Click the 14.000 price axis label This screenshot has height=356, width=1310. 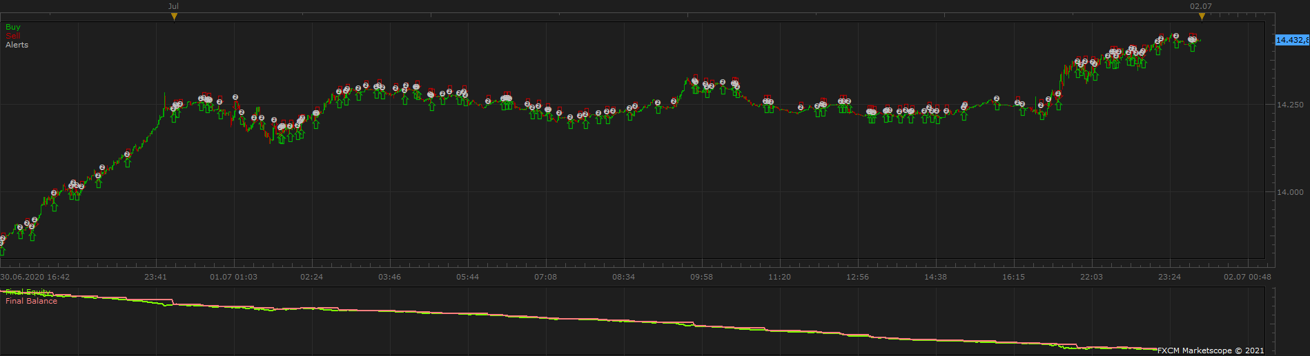pyautogui.click(x=1290, y=192)
